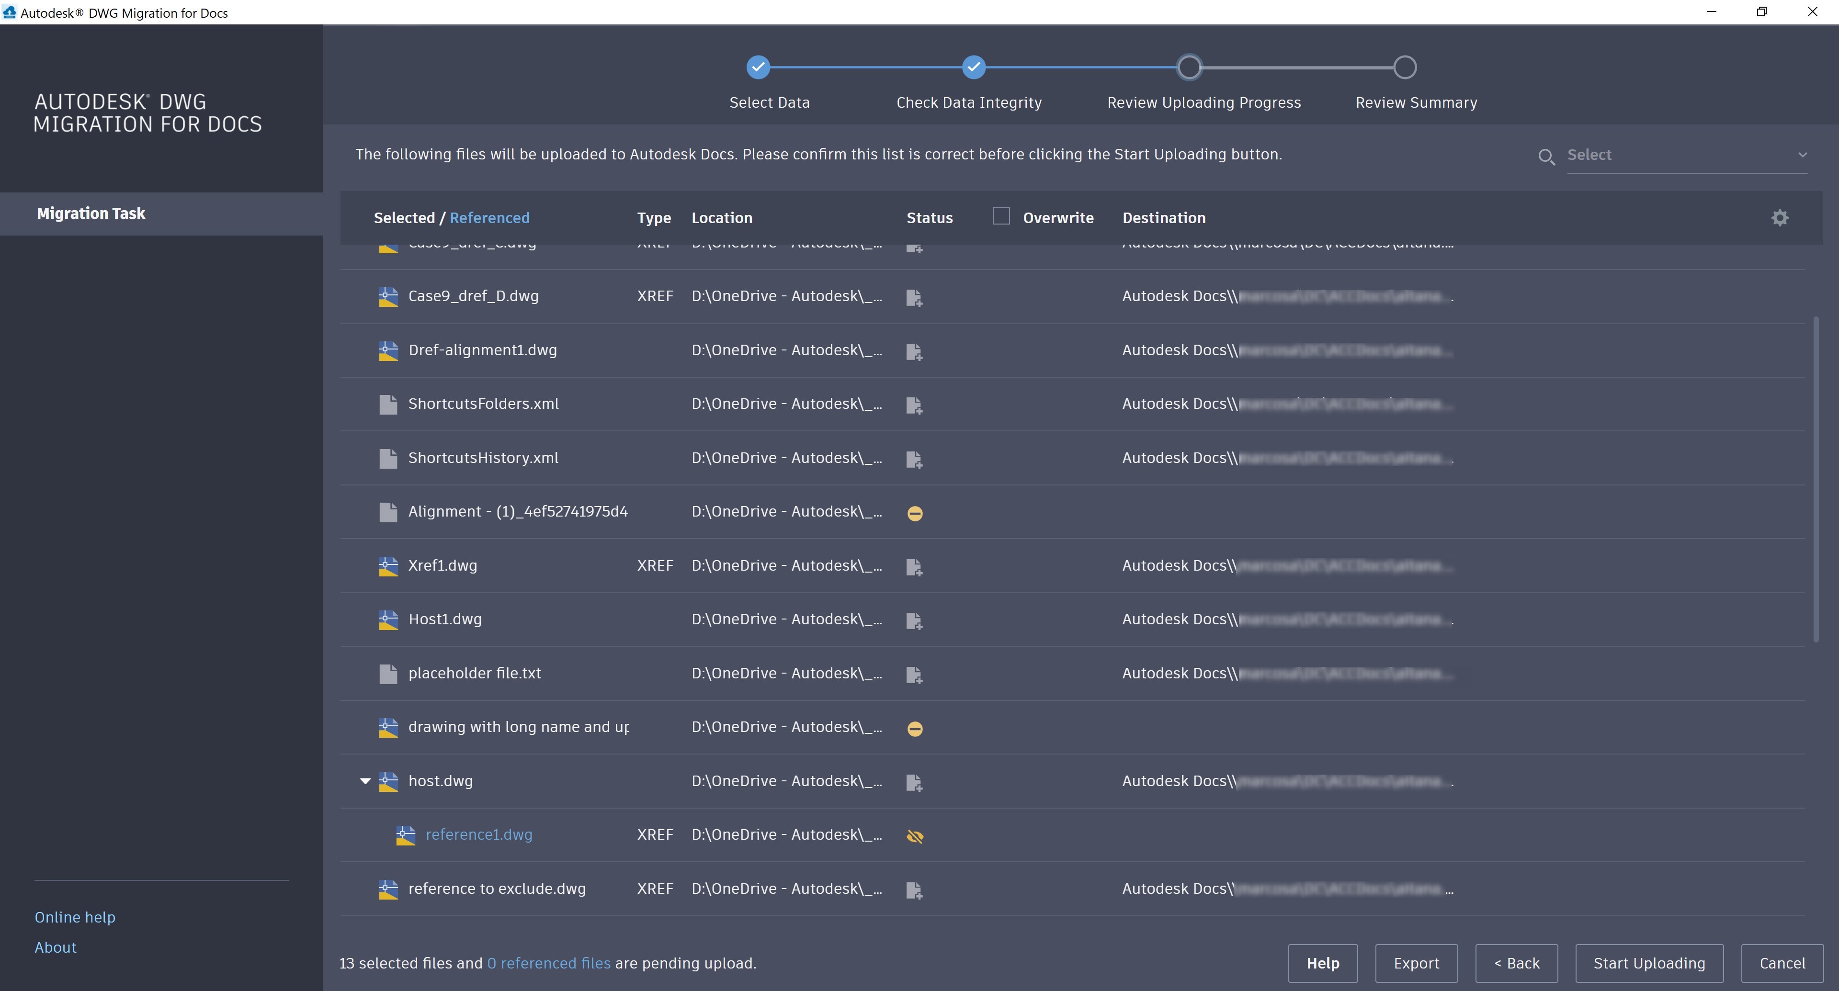The height and width of the screenshot is (991, 1839).
Task: Open the Select filter dropdown
Action: (1801, 155)
